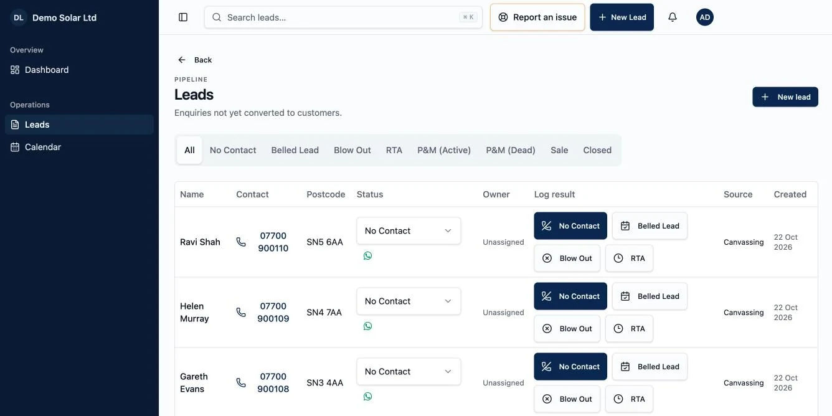The height and width of the screenshot is (416, 832).
Task: Click the back arrow icon
Action: click(182, 60)
